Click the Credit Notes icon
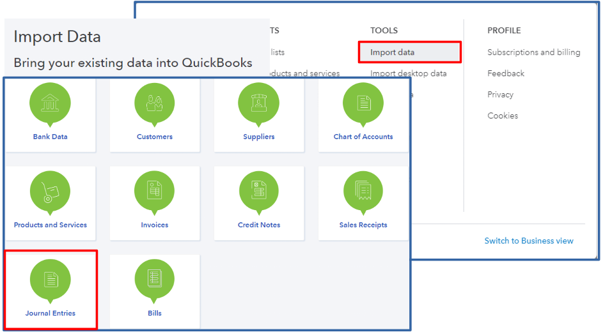The width and height of the screenshot is (603, 332). coord(259,191)
